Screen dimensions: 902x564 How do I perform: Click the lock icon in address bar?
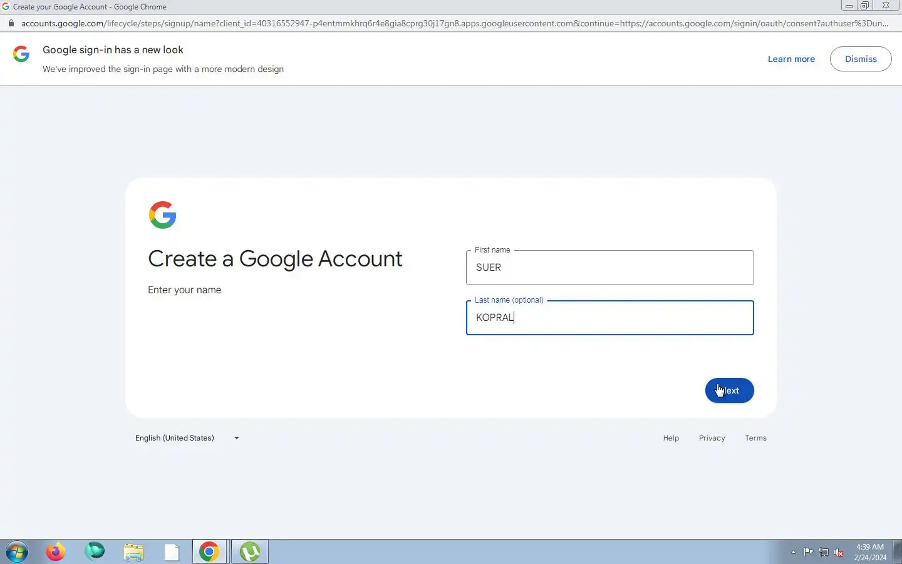pos(11,23)
